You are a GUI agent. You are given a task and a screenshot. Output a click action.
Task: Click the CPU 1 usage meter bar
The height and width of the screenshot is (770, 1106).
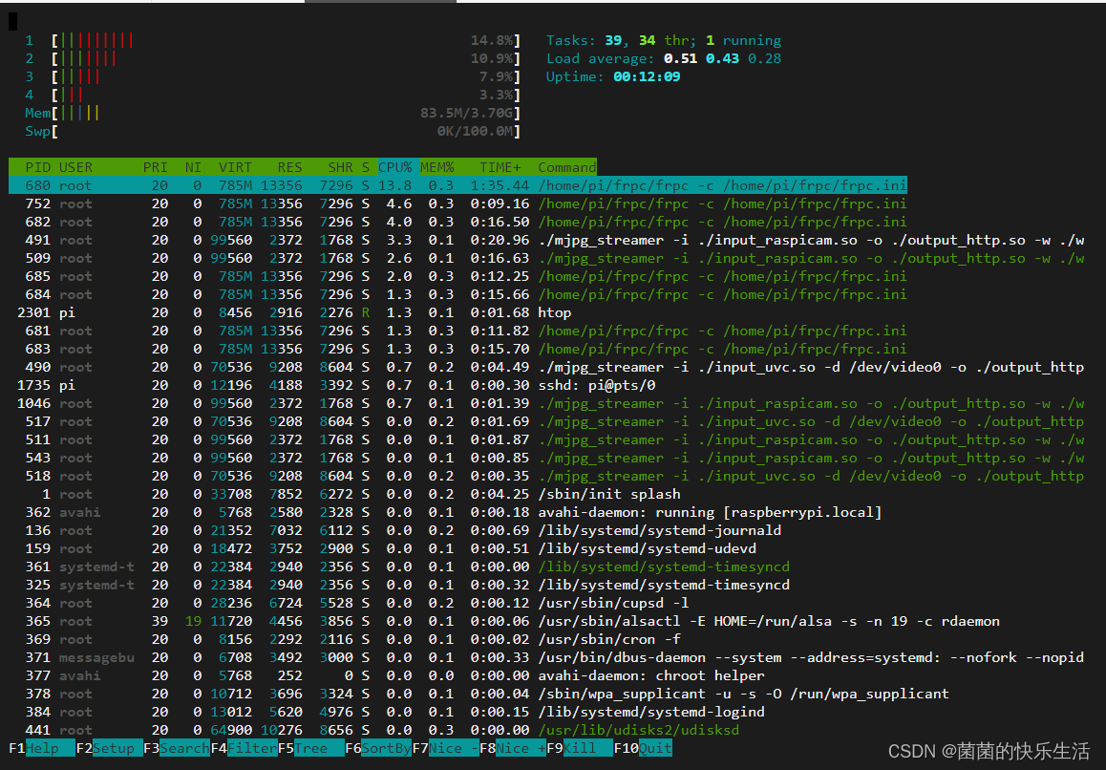(285, 40)
